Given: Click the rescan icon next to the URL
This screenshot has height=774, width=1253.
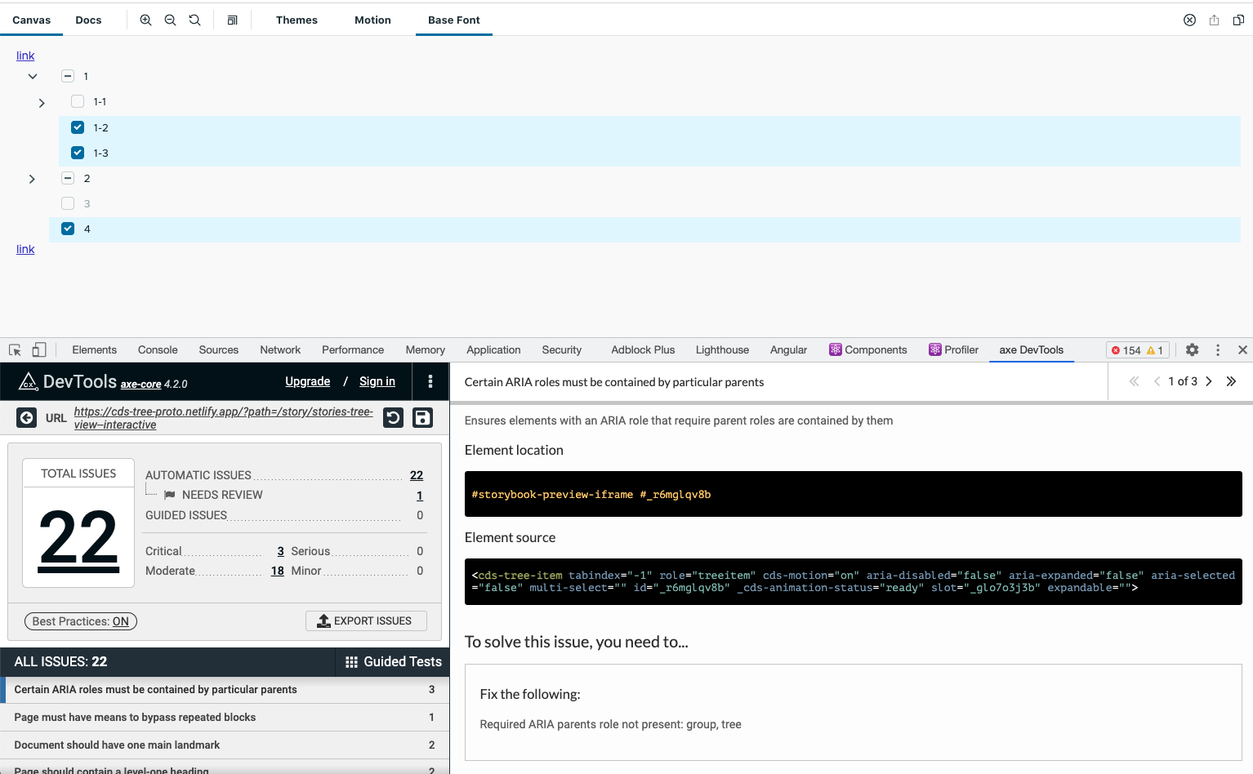Looking at the screenshot, I should coord(393,417).
